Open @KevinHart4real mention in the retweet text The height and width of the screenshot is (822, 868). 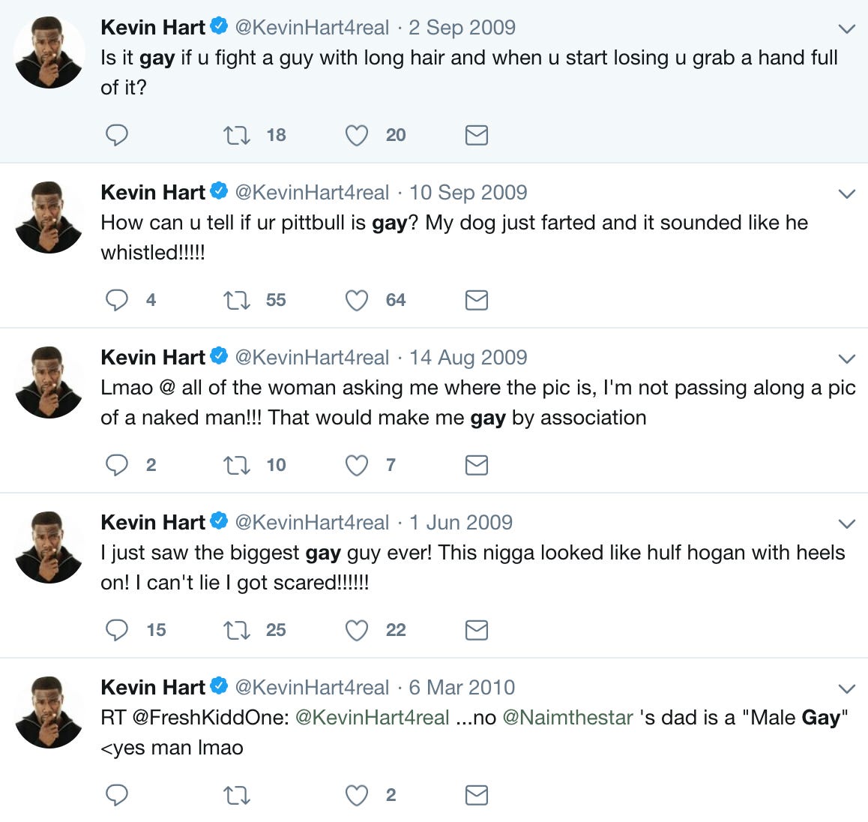click(372, 718)
